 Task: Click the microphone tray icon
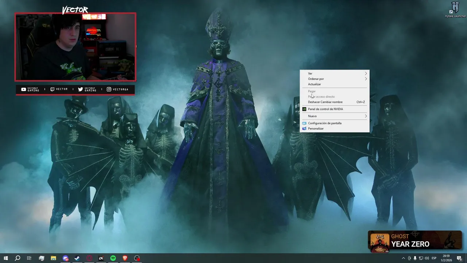click(x=415, y=258)
